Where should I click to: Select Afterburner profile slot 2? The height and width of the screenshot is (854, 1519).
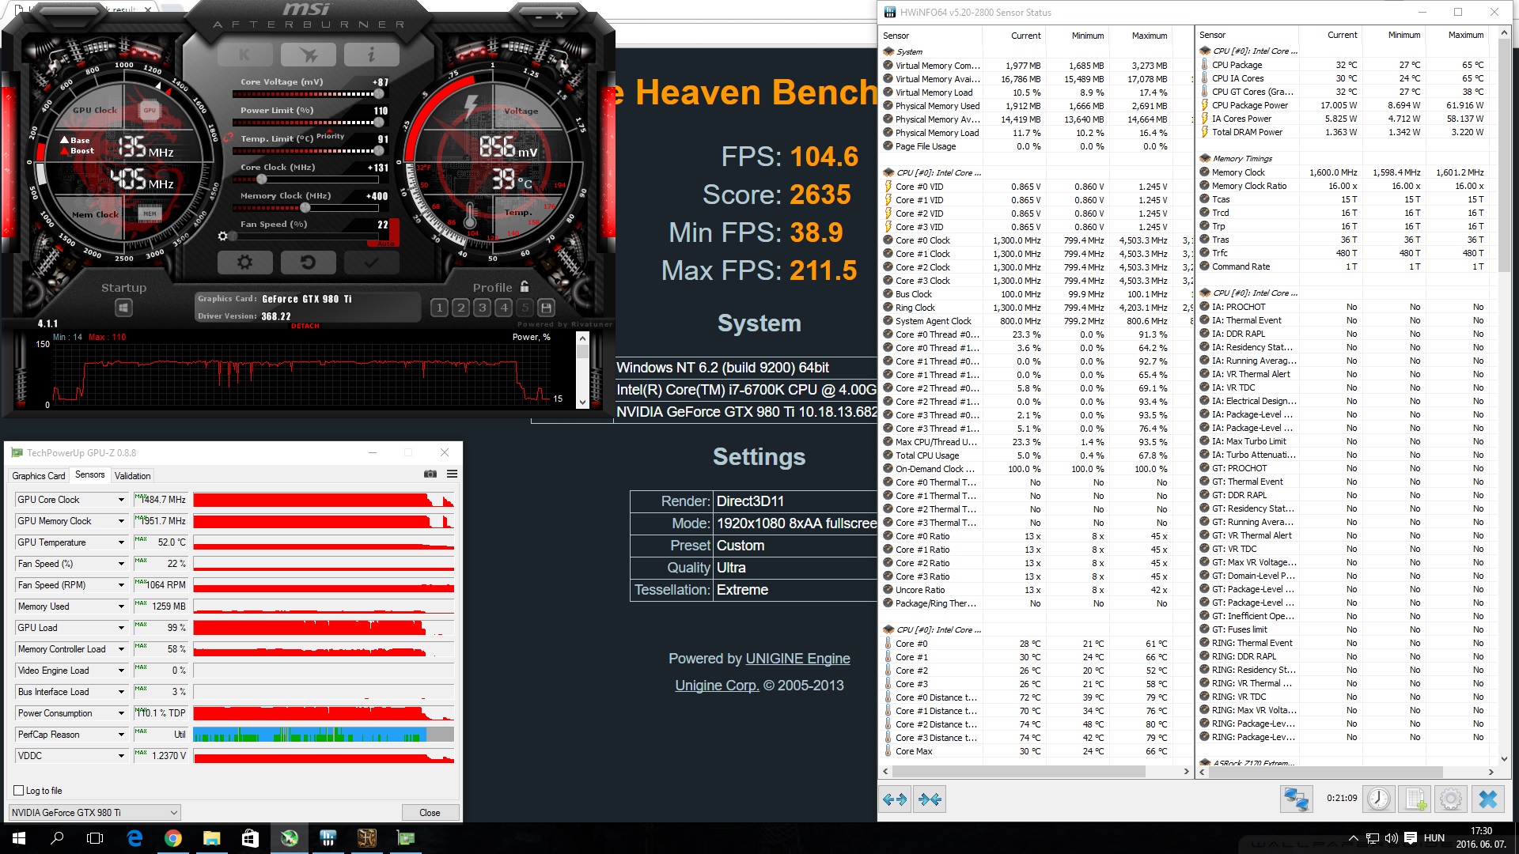click(x=460, y=308)
